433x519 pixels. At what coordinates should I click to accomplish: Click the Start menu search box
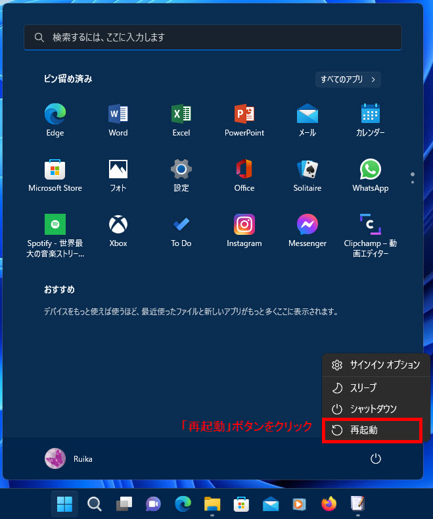click(213, 37)
